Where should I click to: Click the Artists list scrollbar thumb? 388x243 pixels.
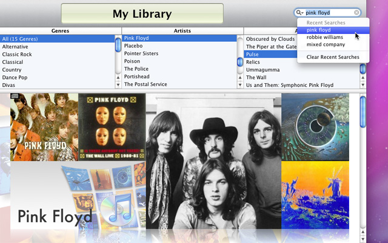click(240, 61)
